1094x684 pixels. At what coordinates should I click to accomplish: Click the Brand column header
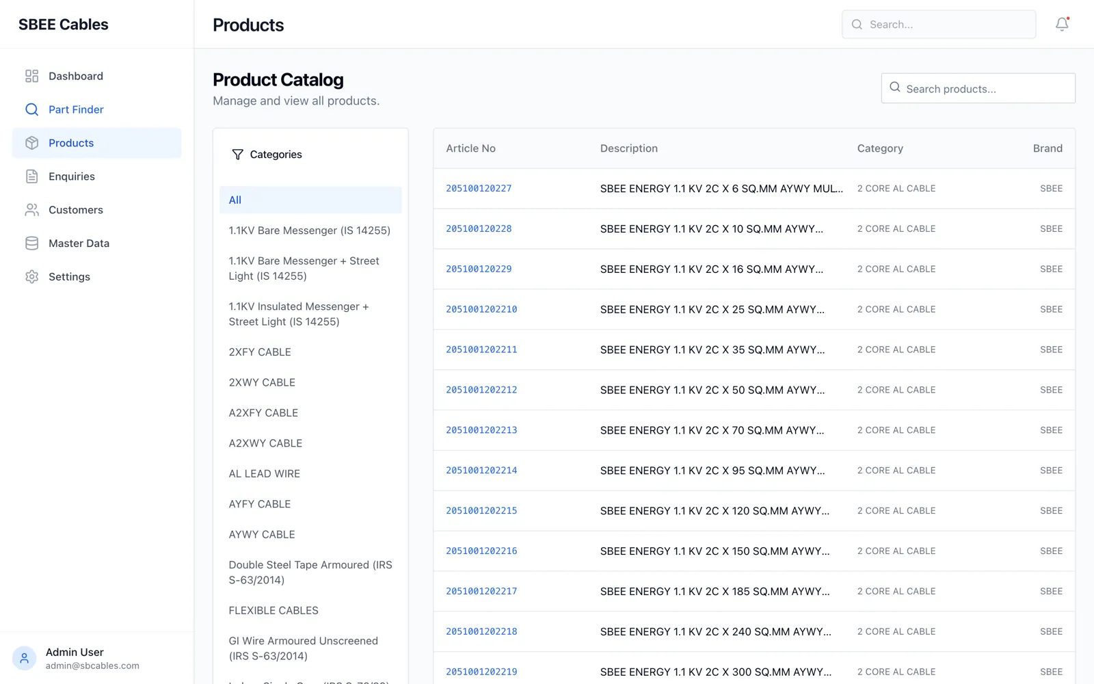1048,148
